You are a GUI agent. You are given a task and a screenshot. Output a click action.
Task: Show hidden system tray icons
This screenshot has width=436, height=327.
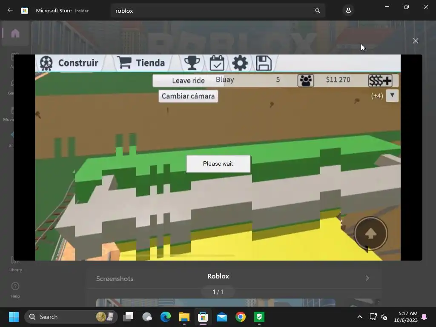click(x=359, y=317)
